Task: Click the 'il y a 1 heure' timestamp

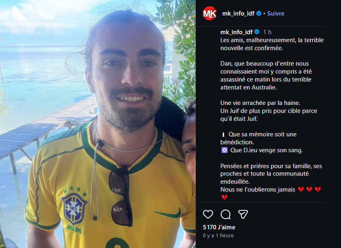Action: tap(218, 235)
